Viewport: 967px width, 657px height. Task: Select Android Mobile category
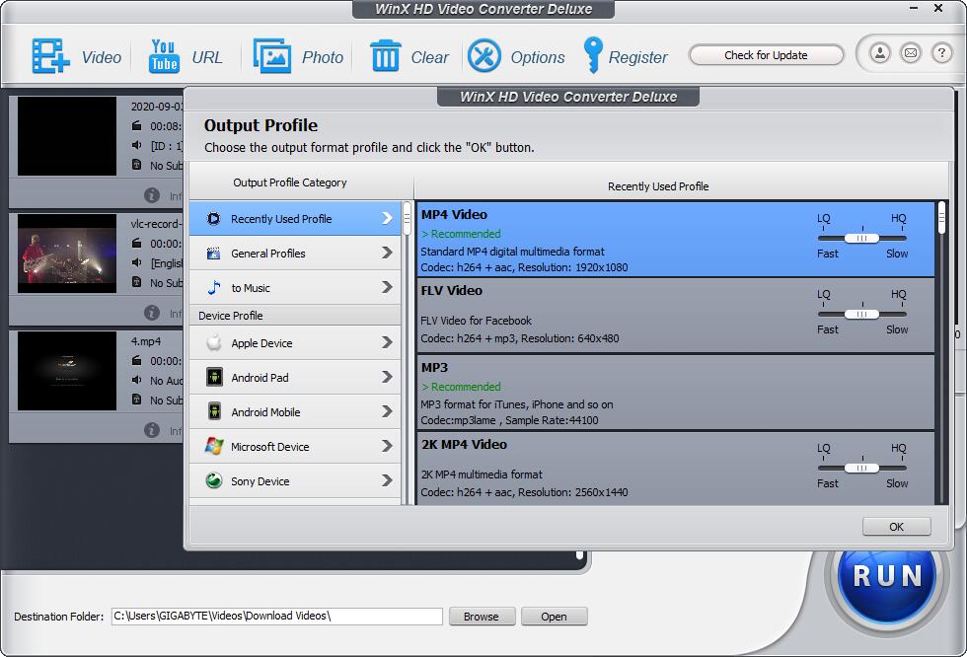pos(295,411)
